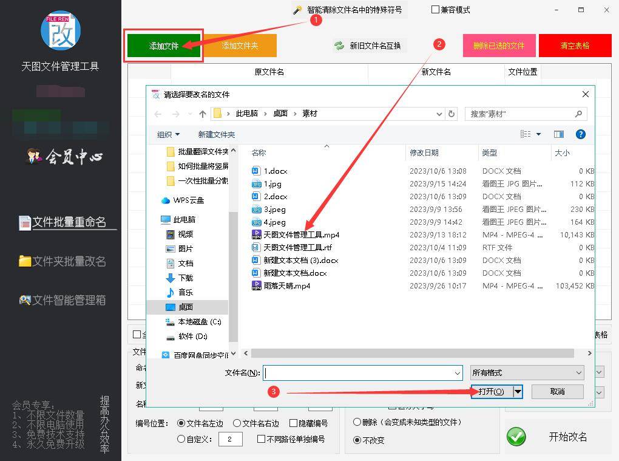619x461 pixels.
Task: Select 不改变 radio button
Action: pyautogui.click(x=357, y=440)
